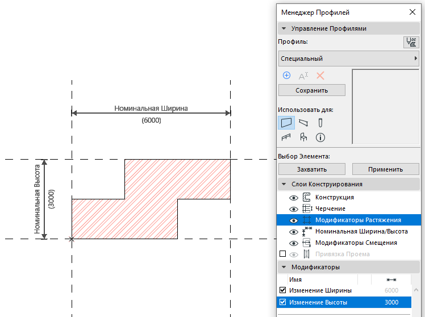Click the Номинальная Ширина/Высота layer icon
This screenshot has height=317, width=425.
click(307, 231)
